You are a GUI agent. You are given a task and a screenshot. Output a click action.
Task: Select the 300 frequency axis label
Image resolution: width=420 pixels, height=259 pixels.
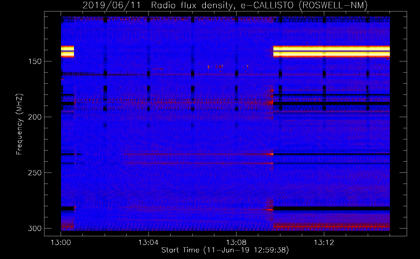[35, 228]
